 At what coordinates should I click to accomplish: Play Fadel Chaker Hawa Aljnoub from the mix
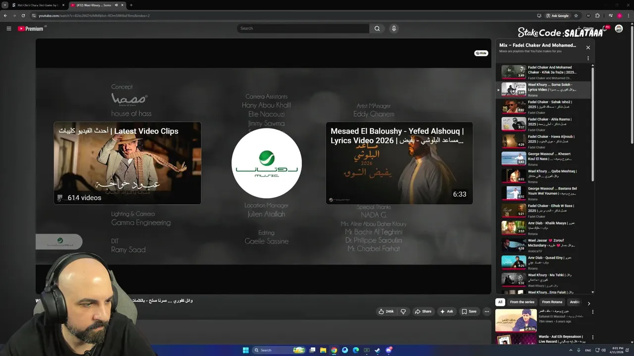click(544, 141)
